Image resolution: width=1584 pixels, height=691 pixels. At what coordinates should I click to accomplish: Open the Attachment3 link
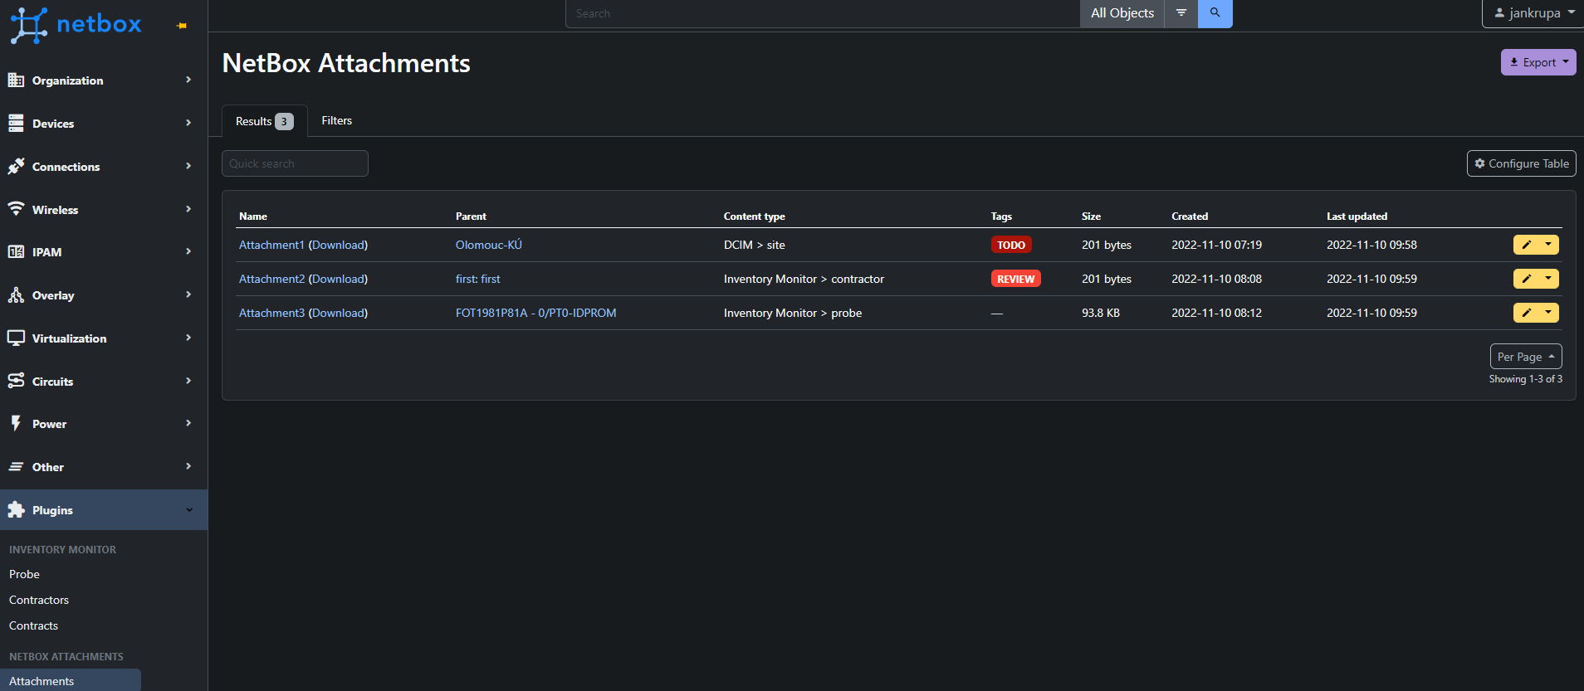(271, 313)
